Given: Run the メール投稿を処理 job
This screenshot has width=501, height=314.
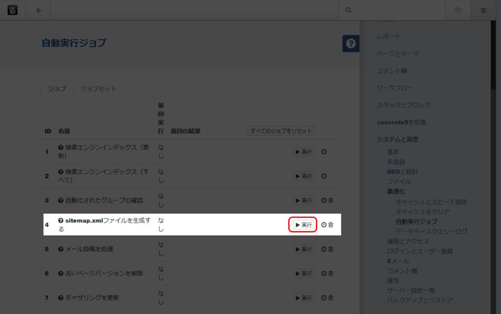Looking at the screenshot, I should click(x=303, y=249).
